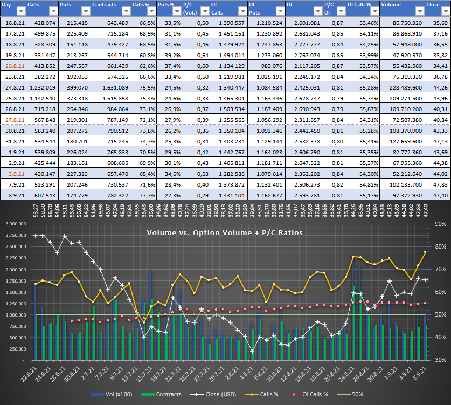Open the Contracts column filter dropdown
Image resolution: width=451 pixels, height=405 pixels.
(x=126, y=11)
